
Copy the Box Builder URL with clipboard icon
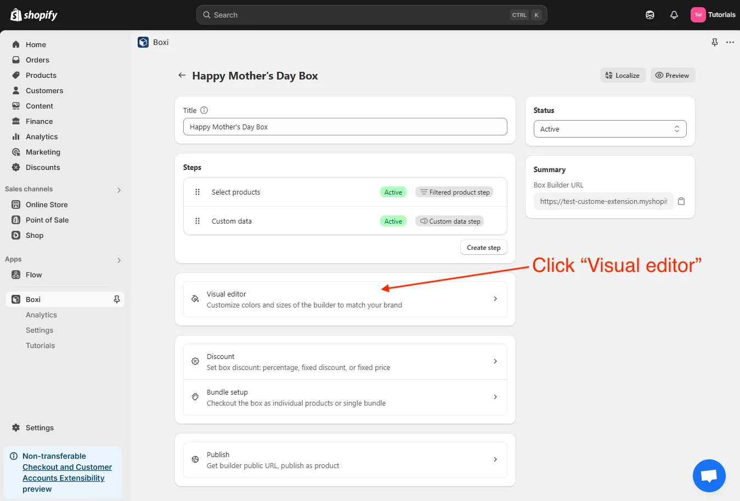pos(681,201)
